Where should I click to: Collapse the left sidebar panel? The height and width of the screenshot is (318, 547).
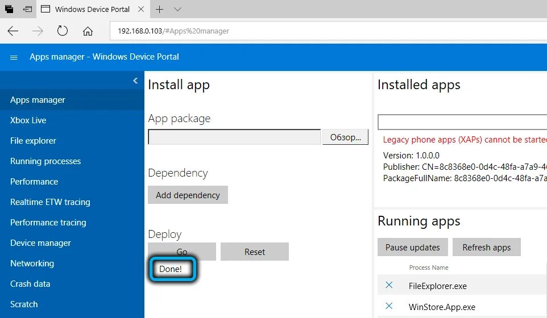135,81
